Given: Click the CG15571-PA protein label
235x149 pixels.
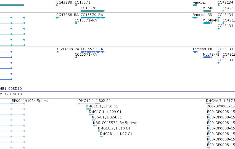Looking at the screenshot, I should pyautogui.click(x=86, y=55).
